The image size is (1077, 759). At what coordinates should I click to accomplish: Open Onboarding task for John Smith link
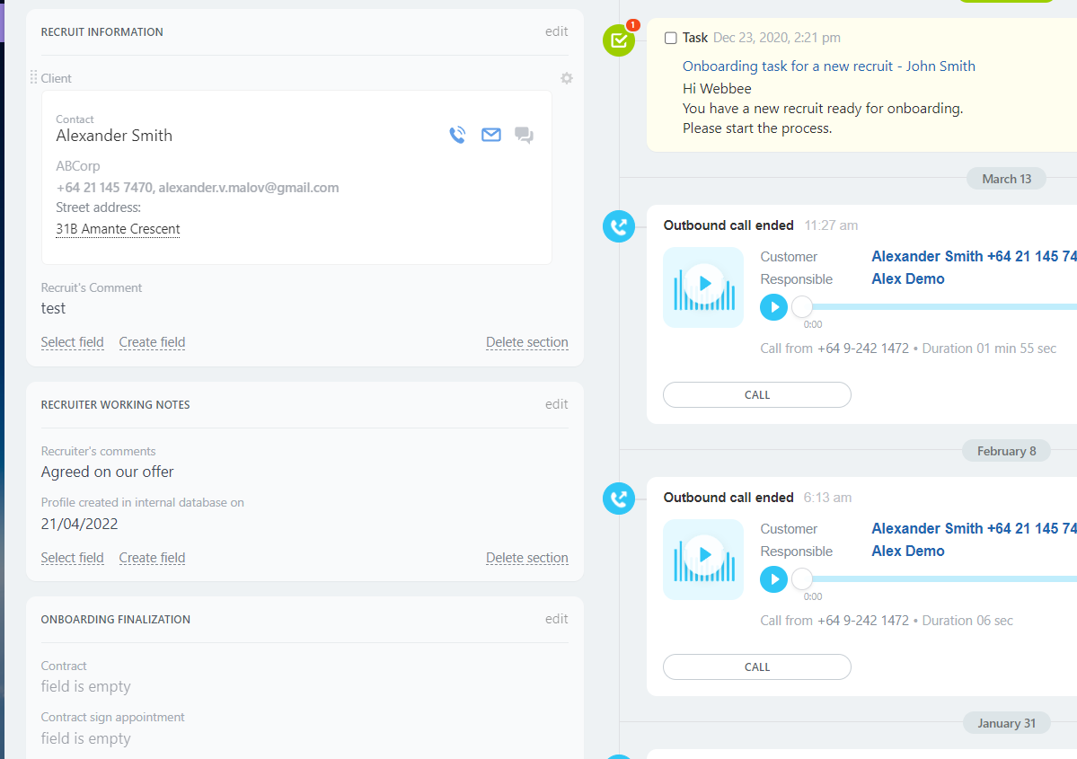click(828, 66)
